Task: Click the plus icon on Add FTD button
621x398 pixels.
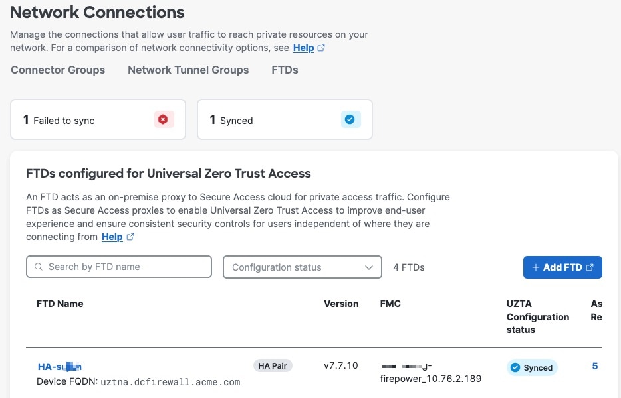Action: [535, 267]
